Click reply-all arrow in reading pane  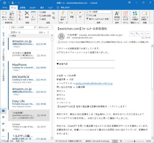[x=137, y=34]
